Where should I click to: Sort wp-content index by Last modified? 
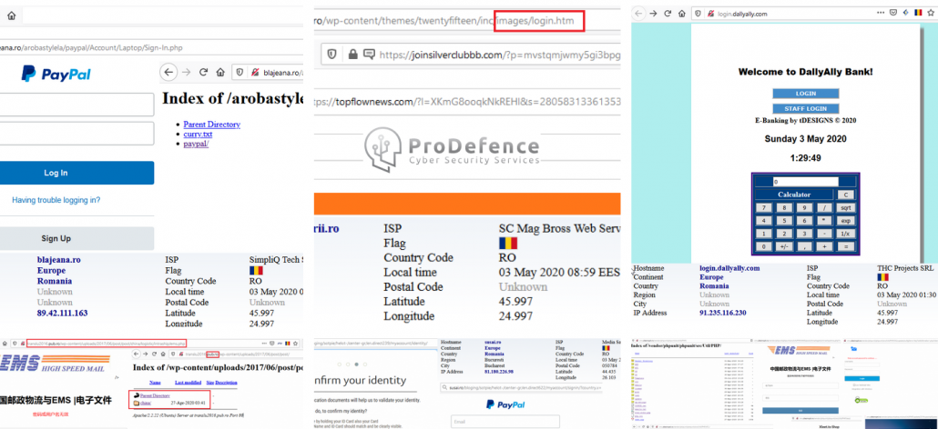click(x=188, y=383)
